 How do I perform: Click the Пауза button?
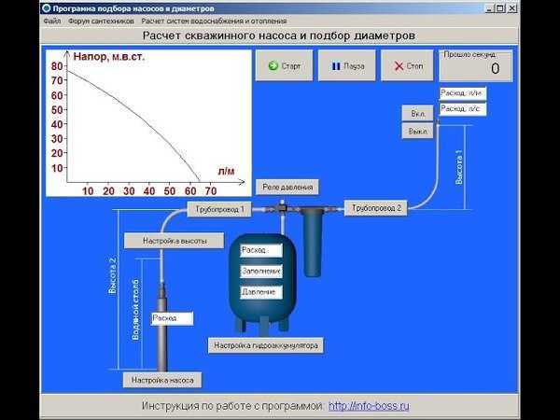pyautogui.click(x=347, y=65)
